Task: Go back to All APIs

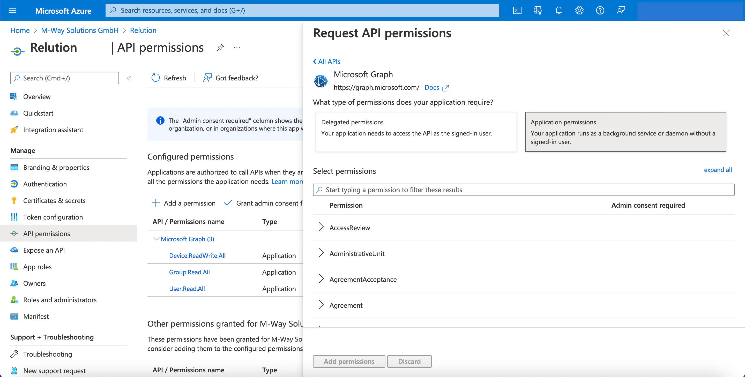Action: [x=327, y=61]
